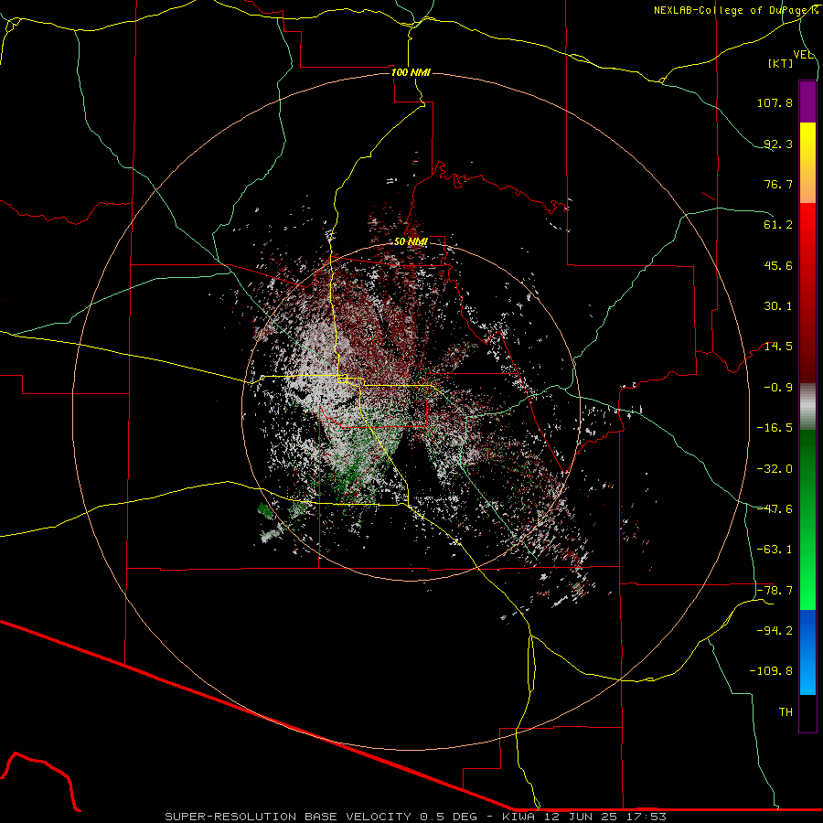This screenshot has height=823, width=823.
Task: Click the yellow-orange segment of the color bar
Action: [x=807, y=163]
